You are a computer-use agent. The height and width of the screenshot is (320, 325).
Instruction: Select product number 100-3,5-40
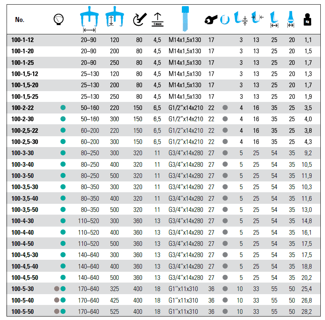(25, 198)
